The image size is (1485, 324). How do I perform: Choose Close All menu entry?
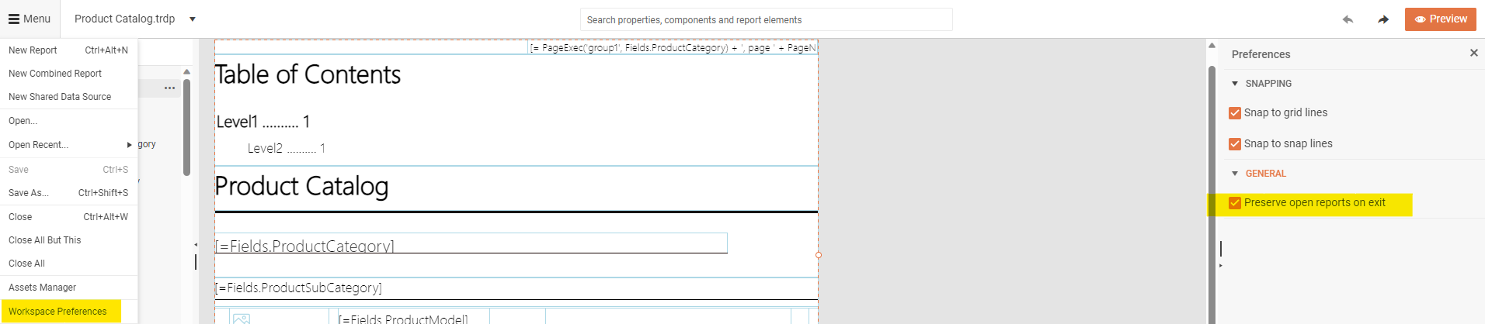(x=68, y=264)
